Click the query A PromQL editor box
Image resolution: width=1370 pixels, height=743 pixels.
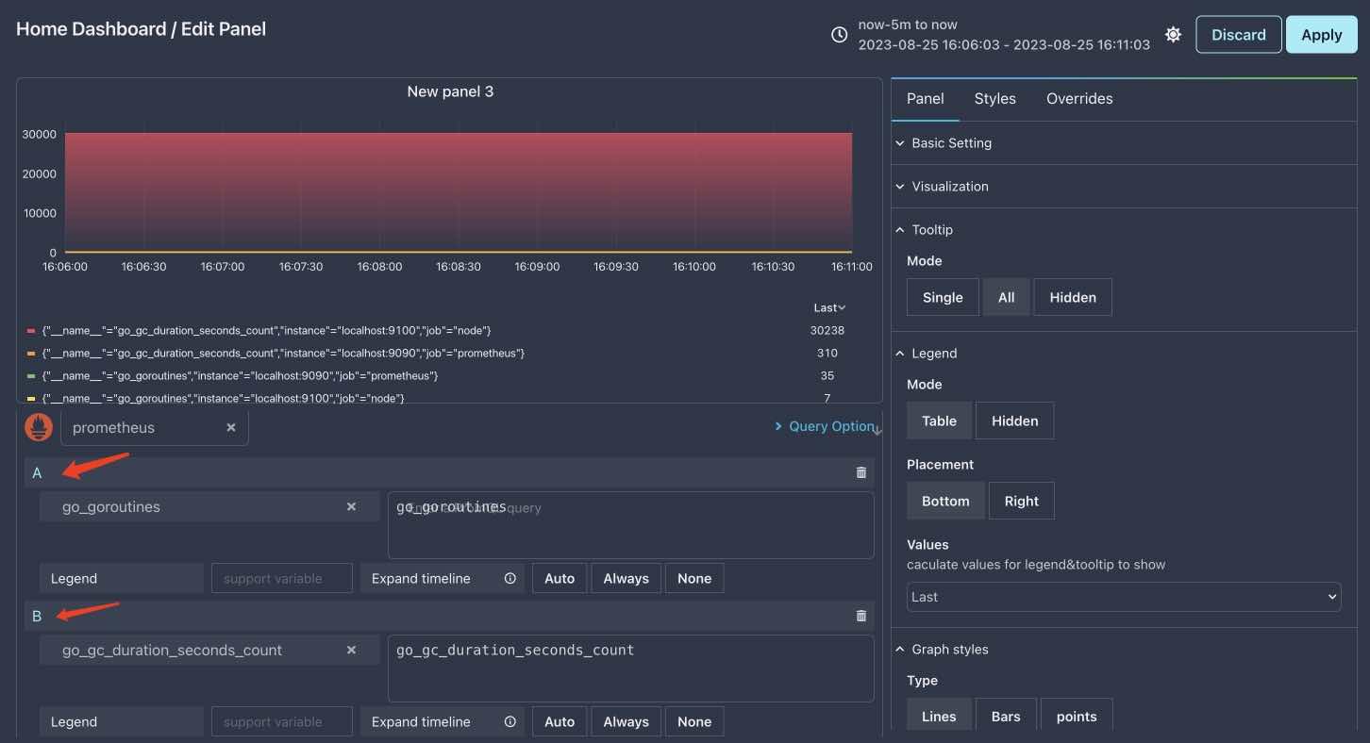(x=631, y=525)
